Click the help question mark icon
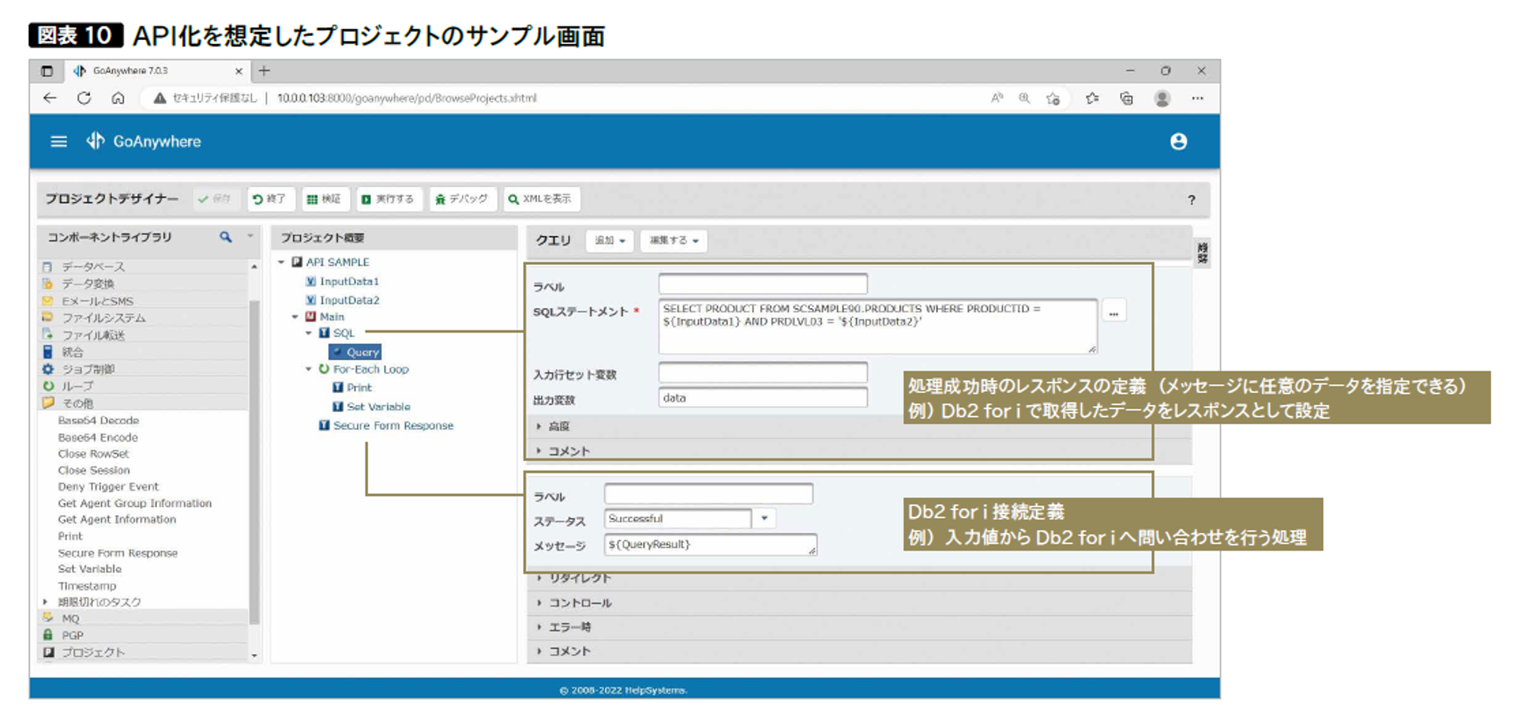 [x=1191, y=200]
